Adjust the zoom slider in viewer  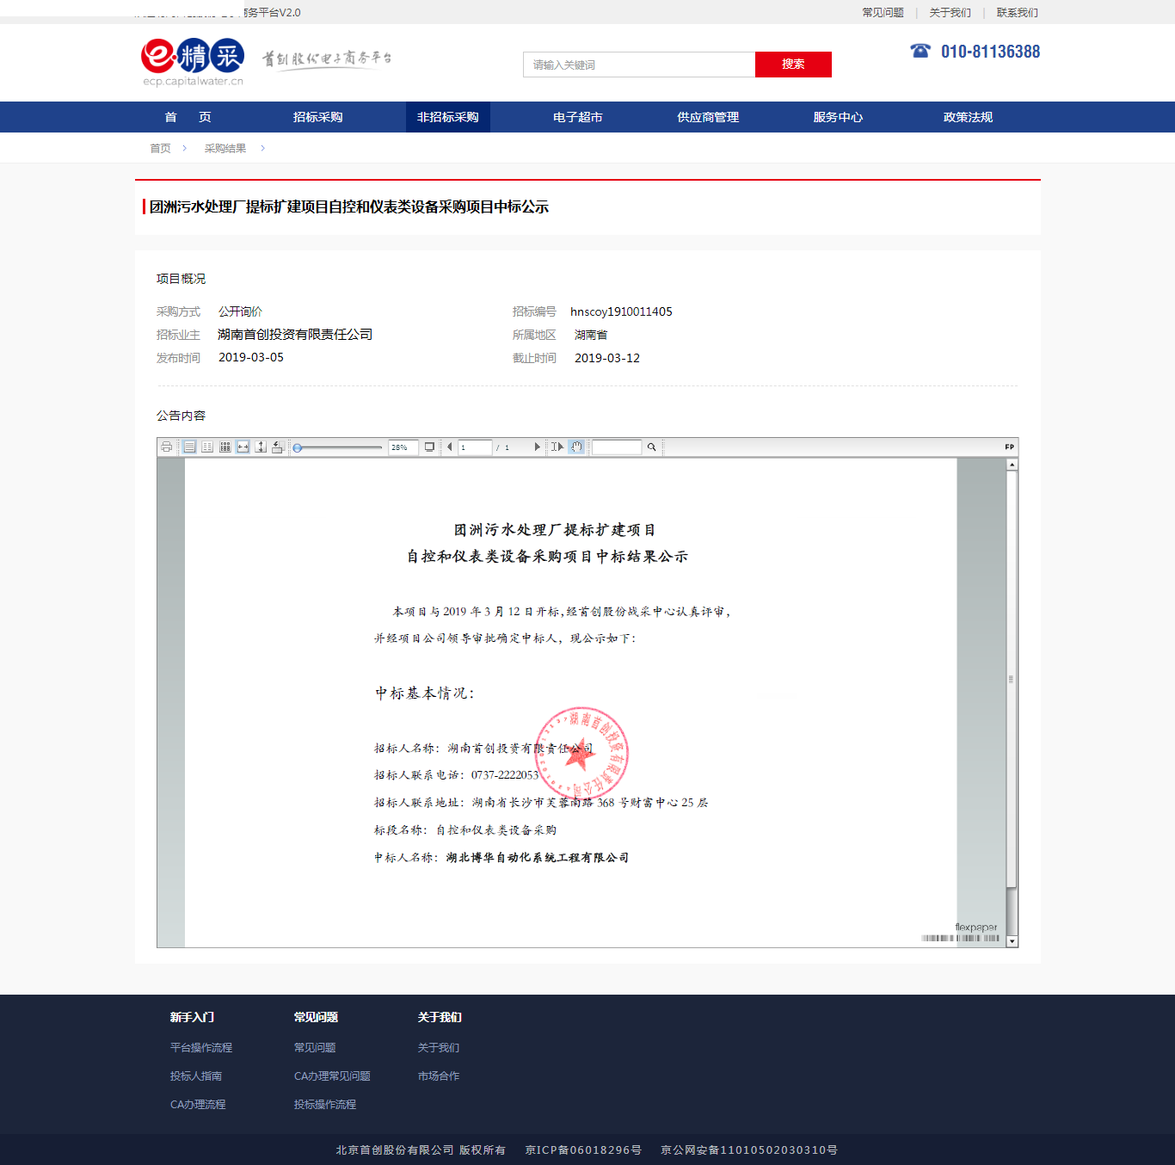pos(339,447)
